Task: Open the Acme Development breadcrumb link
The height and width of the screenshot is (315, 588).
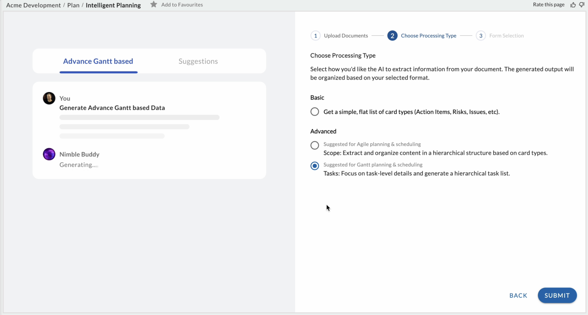Action: (x=33, y=5)
